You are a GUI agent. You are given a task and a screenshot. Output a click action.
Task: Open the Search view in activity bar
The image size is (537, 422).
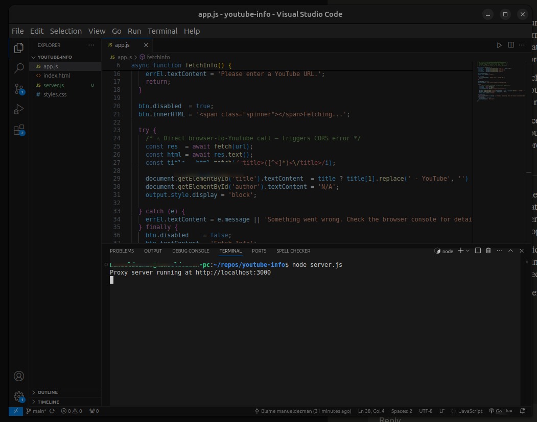point(19,68)
